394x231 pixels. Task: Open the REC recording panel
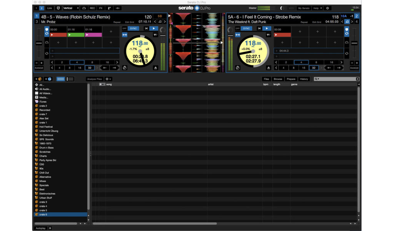[92, 8]
